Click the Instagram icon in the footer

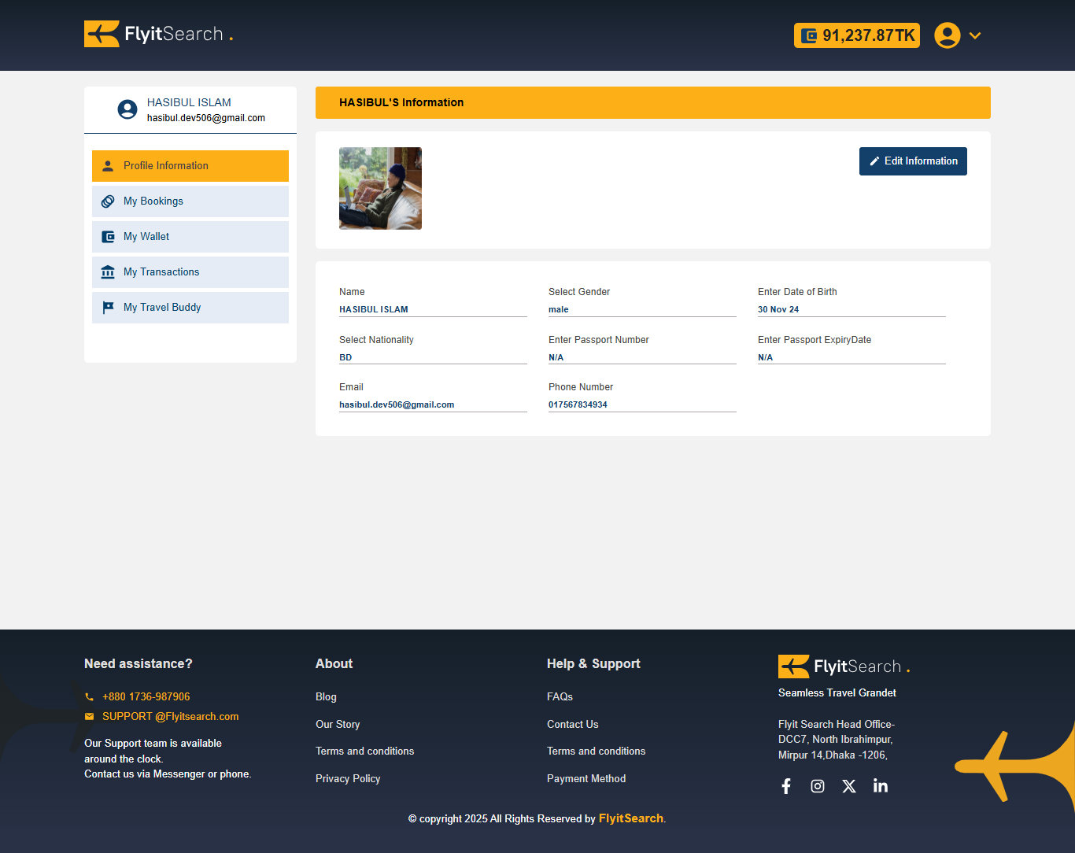coord(817,785)
